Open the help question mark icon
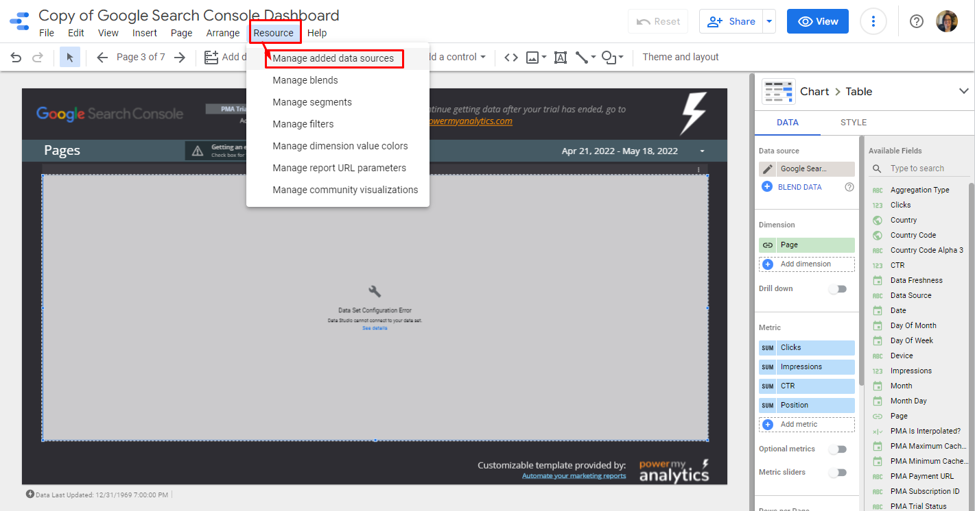Image resolution: width=975 pixels, height=511 pixels. 916,21
